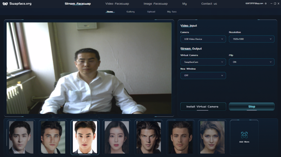Select the Home sub-tab
Image resolution: width=281 pixels, height=157 pixels.
[110, 12]
